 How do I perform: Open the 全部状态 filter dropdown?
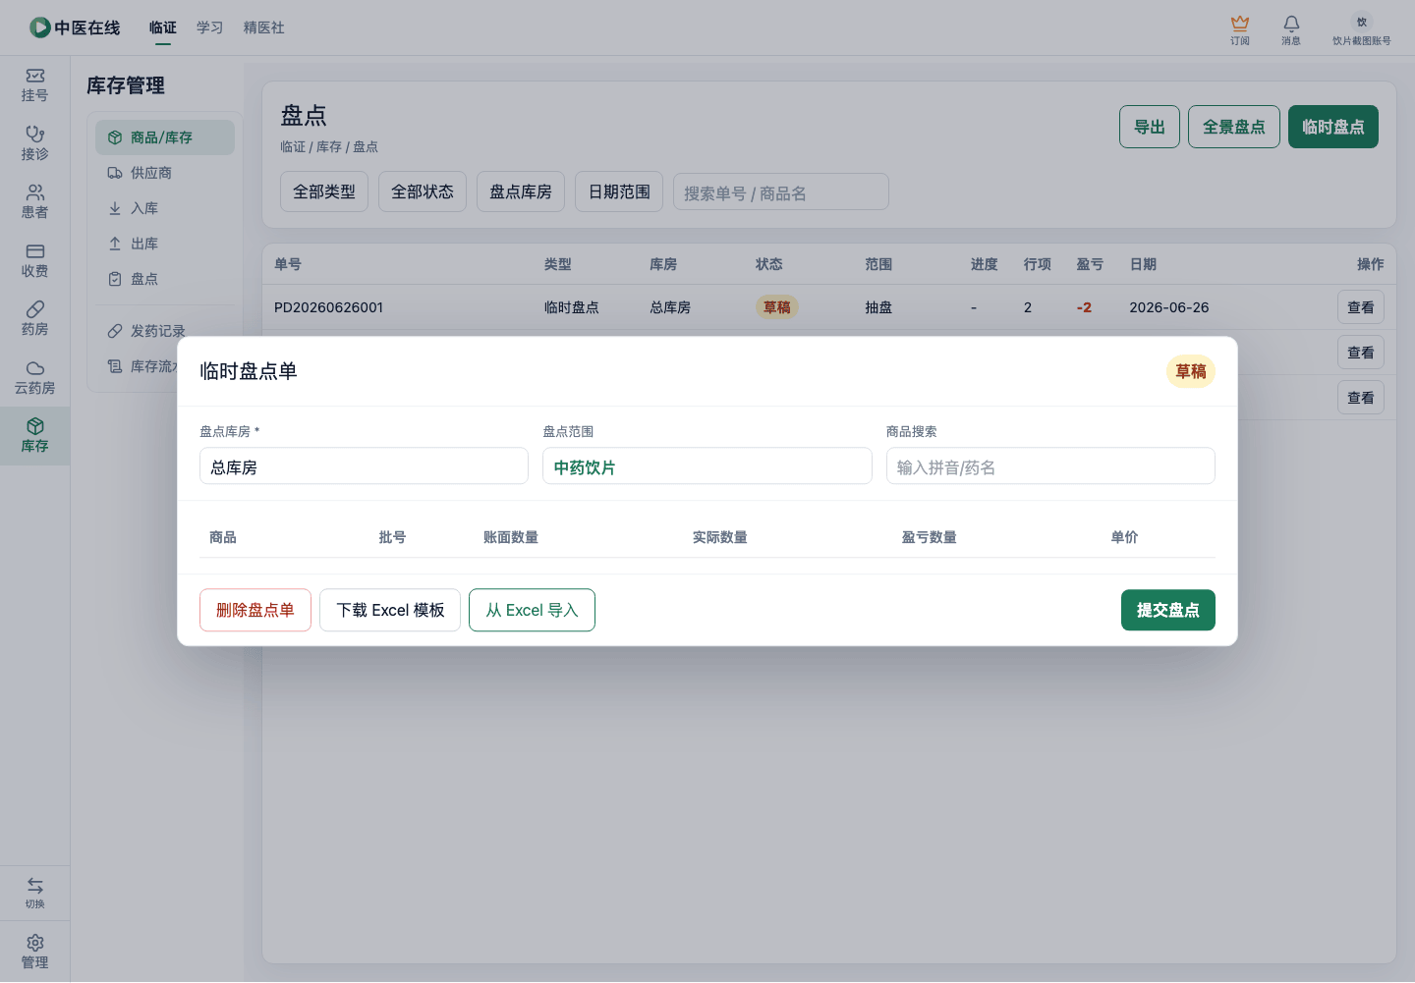coord(423,191)
